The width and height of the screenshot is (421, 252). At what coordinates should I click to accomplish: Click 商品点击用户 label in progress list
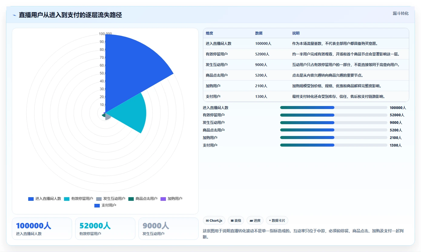pos(214,130)
